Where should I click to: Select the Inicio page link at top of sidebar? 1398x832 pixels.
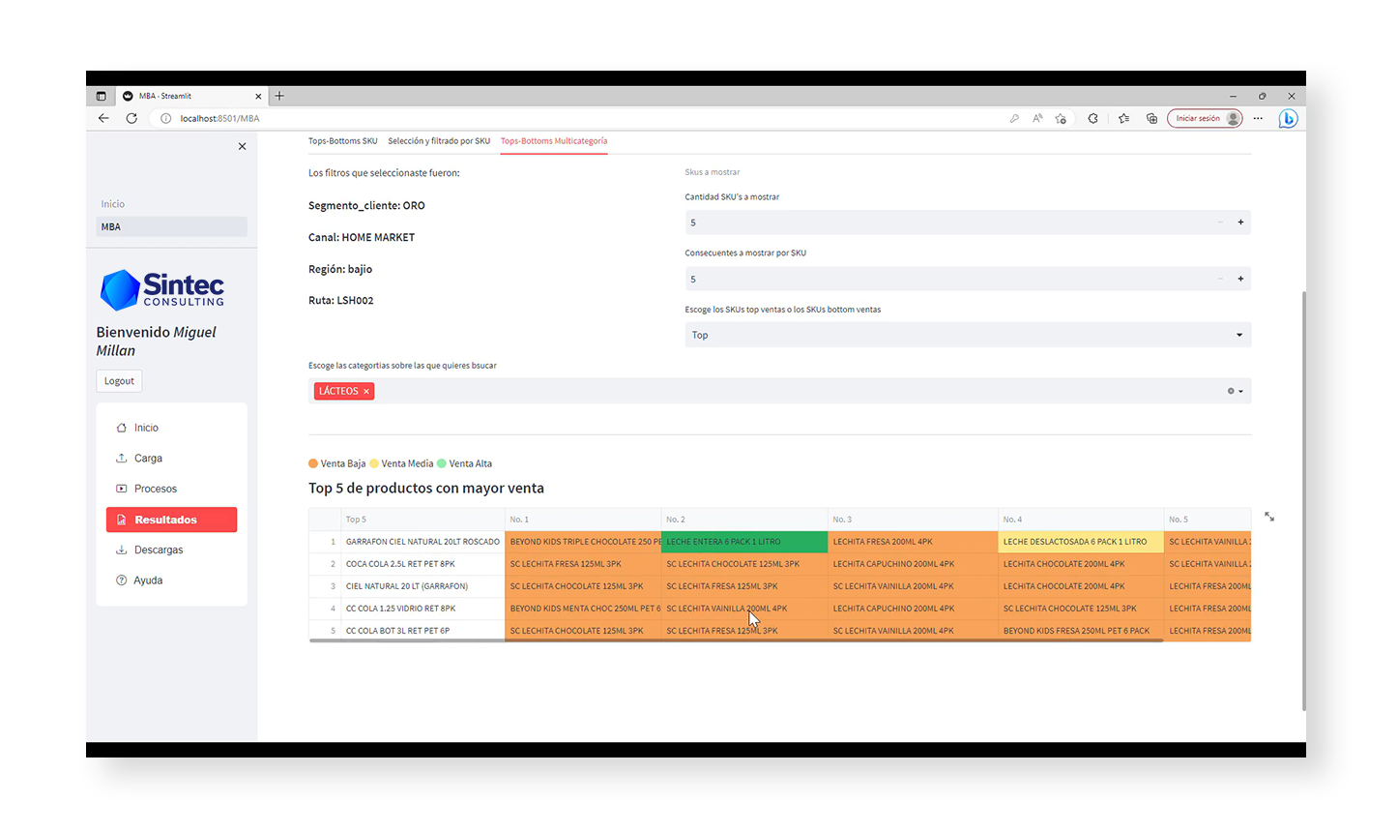click(x=113, y=204)
